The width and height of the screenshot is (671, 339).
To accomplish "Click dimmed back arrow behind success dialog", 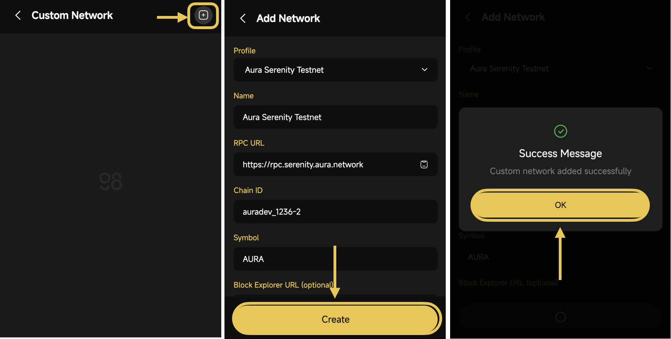I will pos(468,17).
